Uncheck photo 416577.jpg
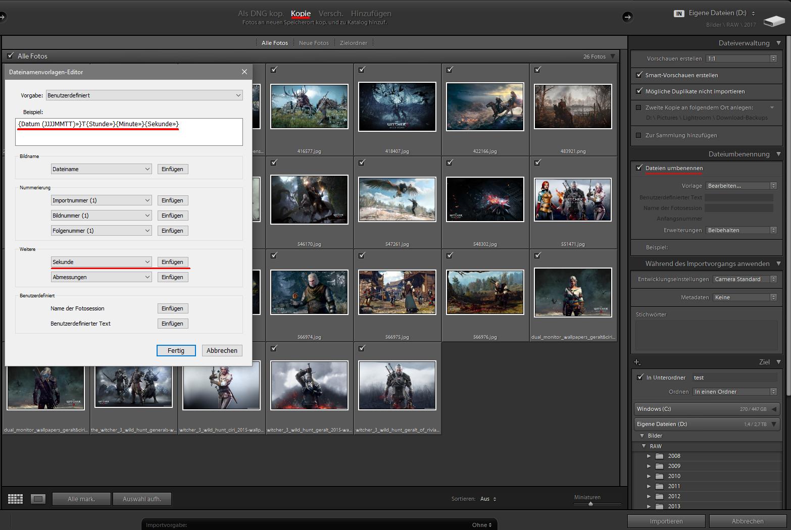Viewport: 791px width, 530px height. (274, 70)
